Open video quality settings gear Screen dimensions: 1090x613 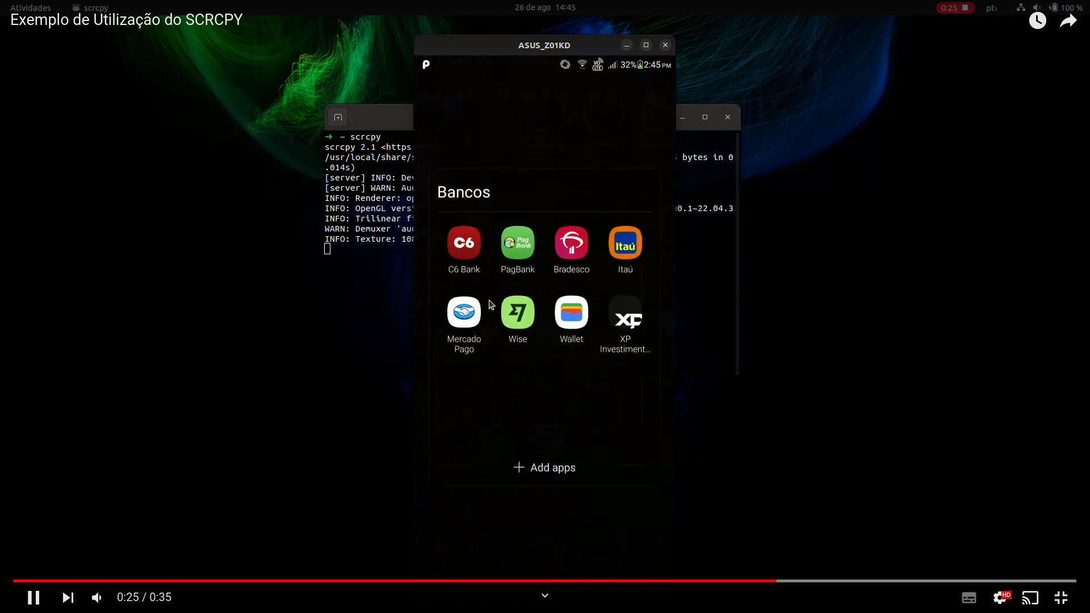(x=1000, y=598)
